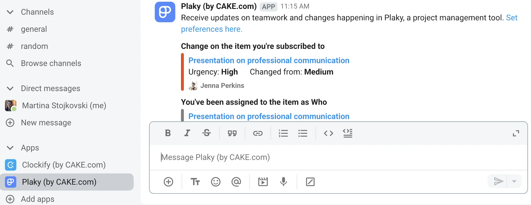Open the attachments plus button

pos(168,182)
